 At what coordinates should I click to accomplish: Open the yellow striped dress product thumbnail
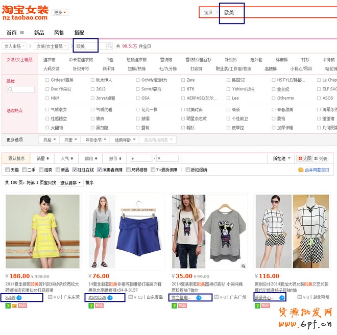pos(42,225)
